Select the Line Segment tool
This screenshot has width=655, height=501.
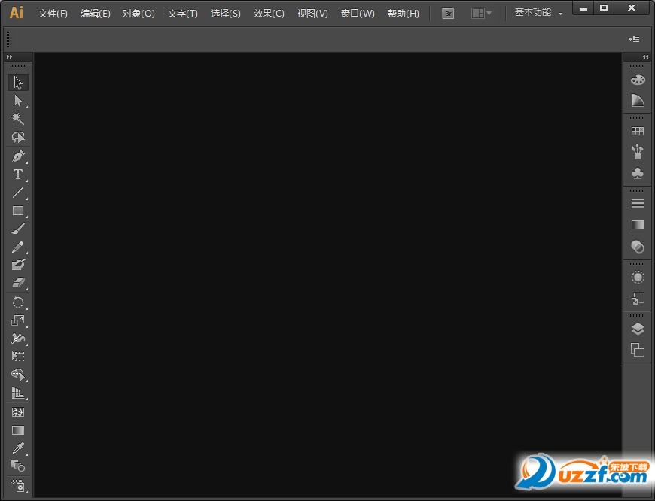pos(18,193)
